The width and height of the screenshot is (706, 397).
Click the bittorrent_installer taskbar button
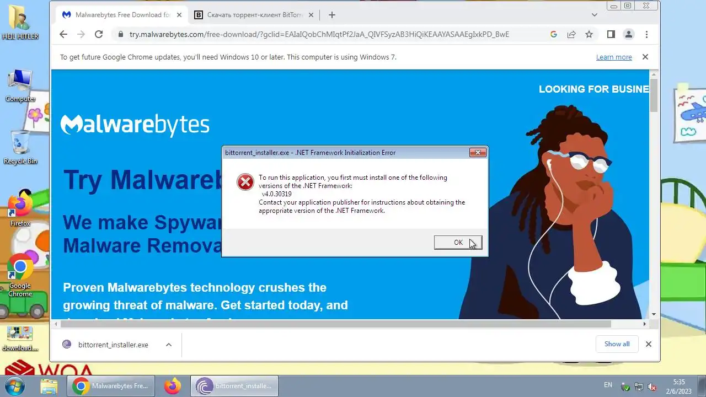[234, 386]
